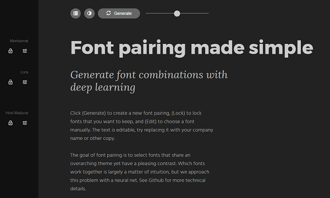This screenshot has height=198, width=330.
Task: Click the Hind Madurai font name label
Action: coord(17,113)
